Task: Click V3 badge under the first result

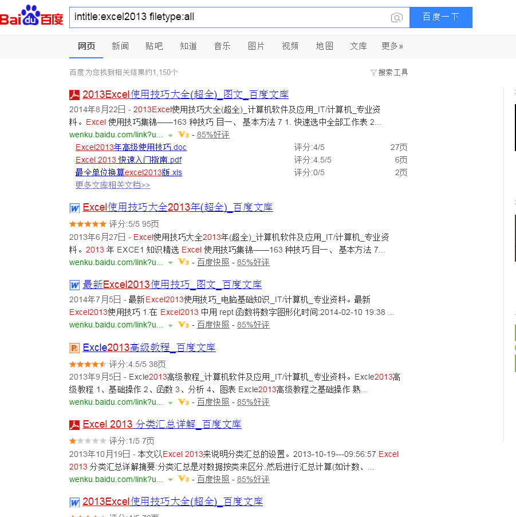Action: [x=183, y=135]
